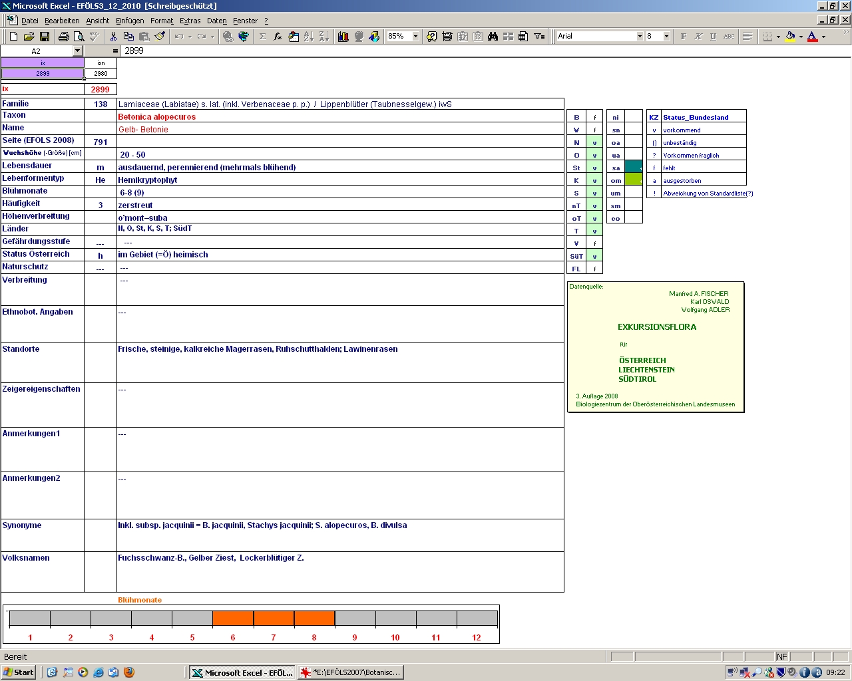Launch the Chart Wizard icon
Image resolution: width=852 pixels, height=681 pixels.
coord(343,37)
